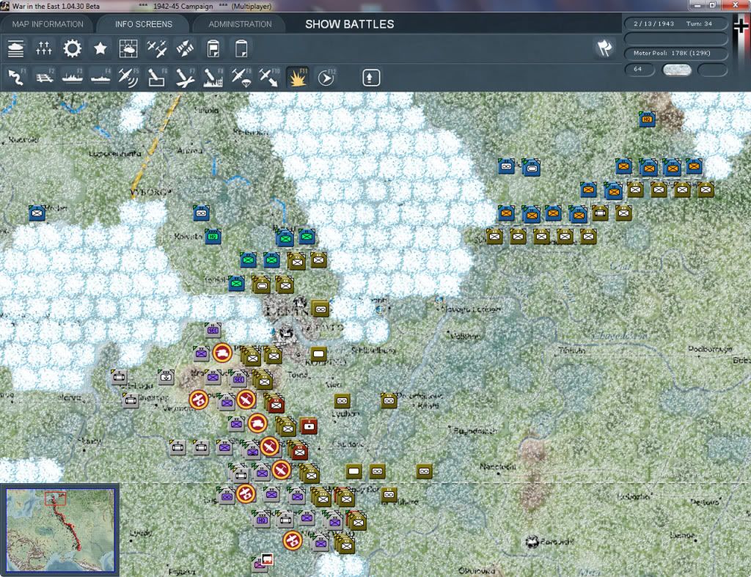This screenshot has height=577, width=751.
Task: Select F8 bomb city mode
Action: 213,77
